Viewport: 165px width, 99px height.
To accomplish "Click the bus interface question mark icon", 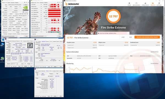I will pyautogui.click(x=28, y=16).
